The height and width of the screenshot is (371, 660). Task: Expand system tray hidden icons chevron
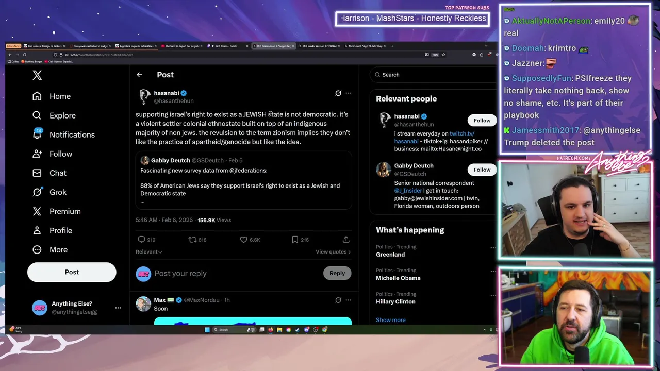tap(484, 330)
